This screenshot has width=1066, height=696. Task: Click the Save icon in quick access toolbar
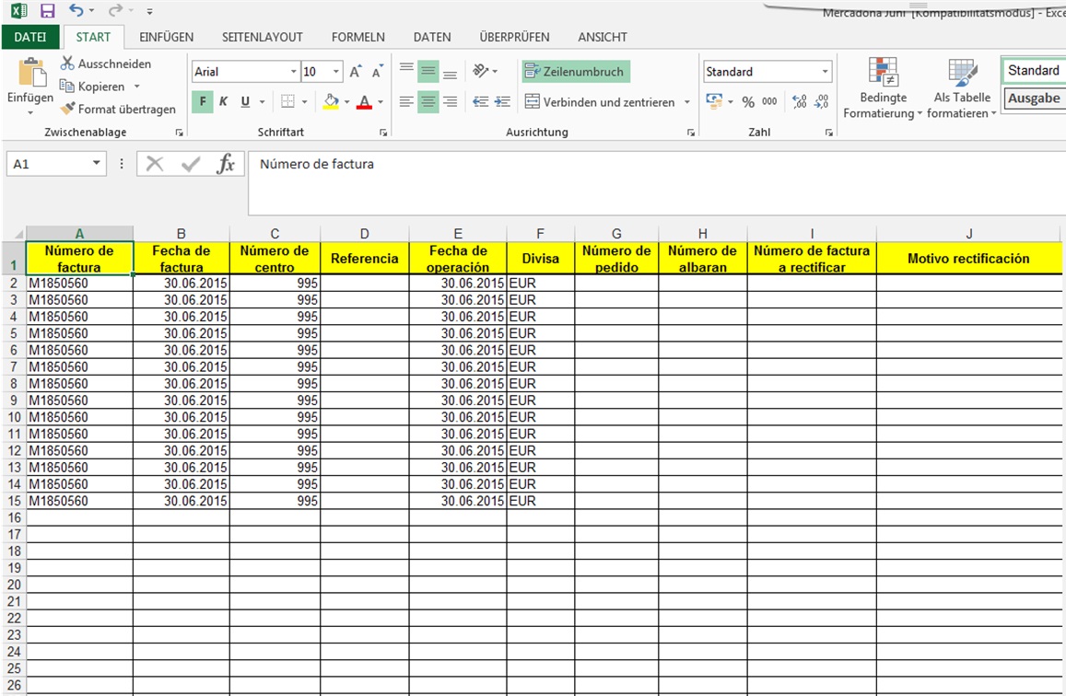tap(47, 10)
